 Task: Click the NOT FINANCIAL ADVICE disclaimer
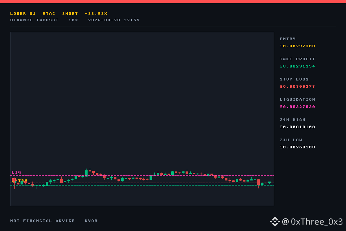(x=43, y=221)
